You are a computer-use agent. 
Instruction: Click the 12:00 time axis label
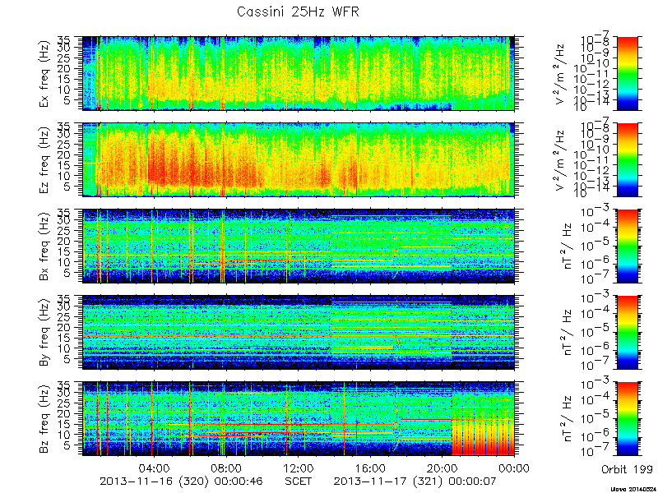point(299,468)
